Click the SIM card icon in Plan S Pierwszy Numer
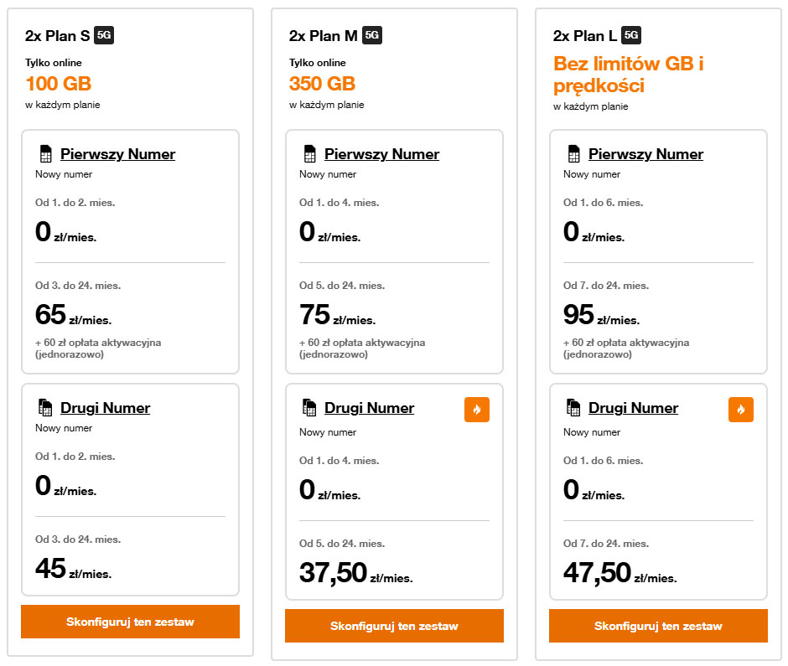Viewport: 788px width, 666px height. pyautogui.click(x=45, y=154)
